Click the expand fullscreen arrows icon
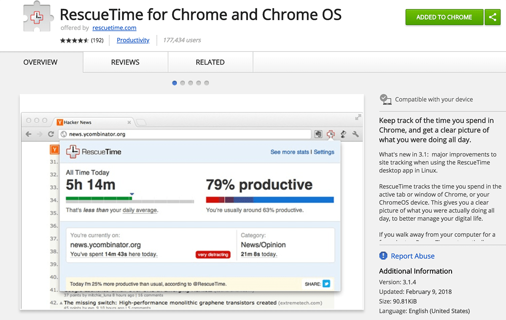 [x=358, y=117]
